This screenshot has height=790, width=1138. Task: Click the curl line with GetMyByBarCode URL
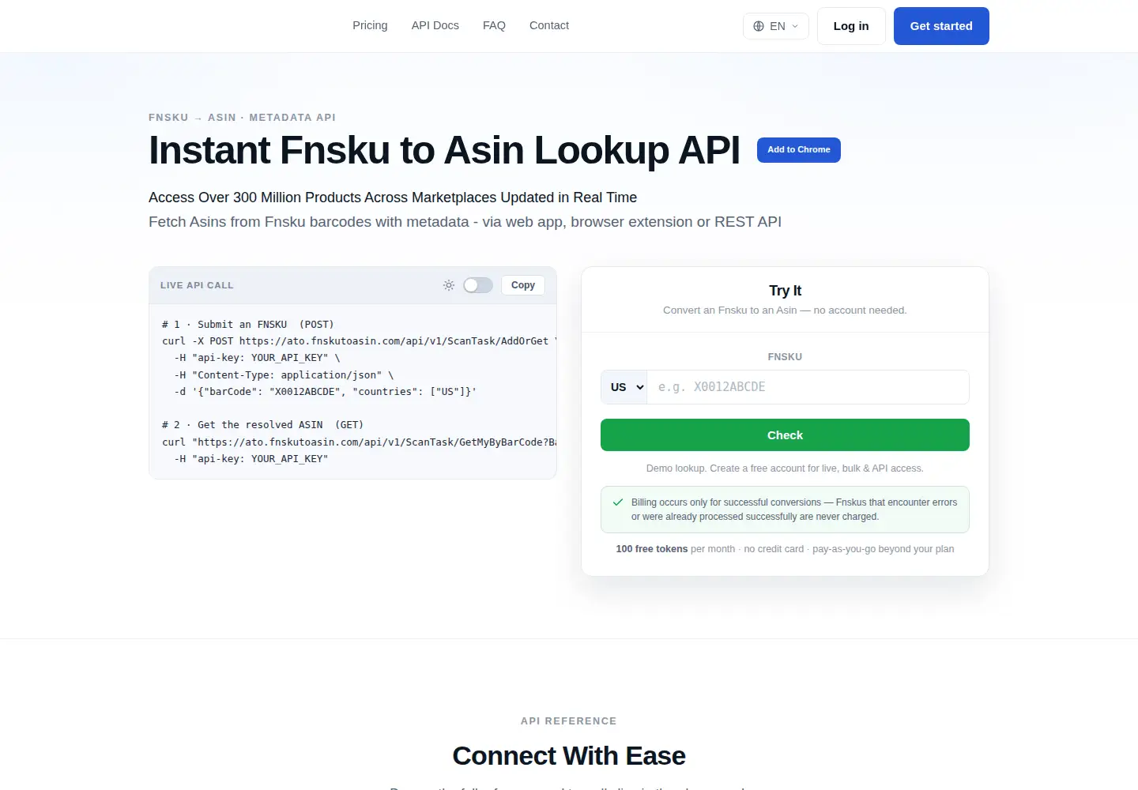pos(360,442)
